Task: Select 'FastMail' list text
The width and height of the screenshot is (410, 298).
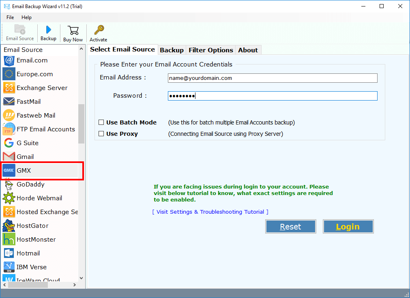Action: tap(29, 101)
